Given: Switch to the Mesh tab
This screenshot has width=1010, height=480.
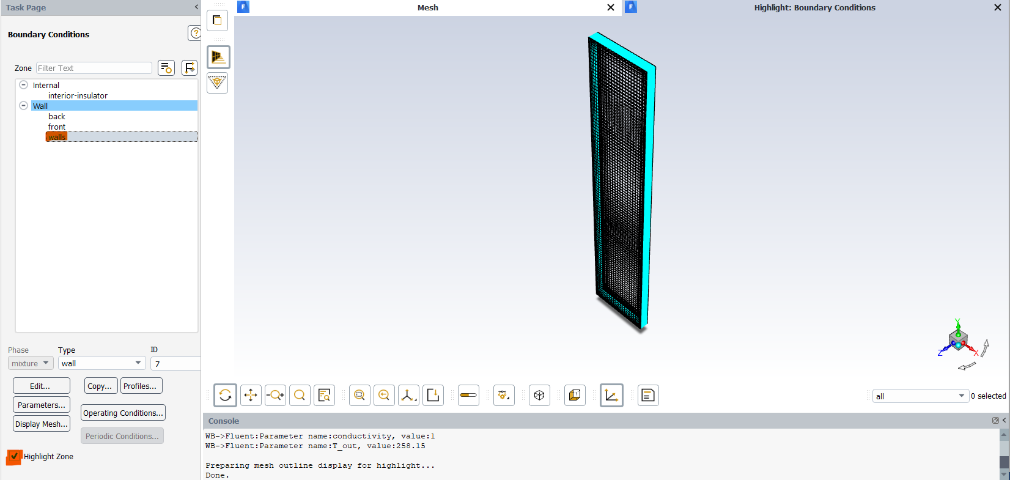Looking at the screenshot, I should tap(427, 7).
